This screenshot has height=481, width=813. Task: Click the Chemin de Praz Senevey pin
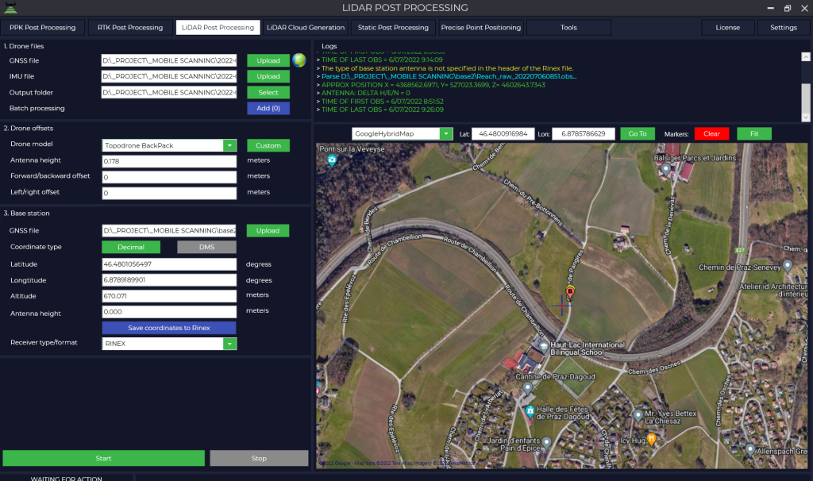(787, 267)
